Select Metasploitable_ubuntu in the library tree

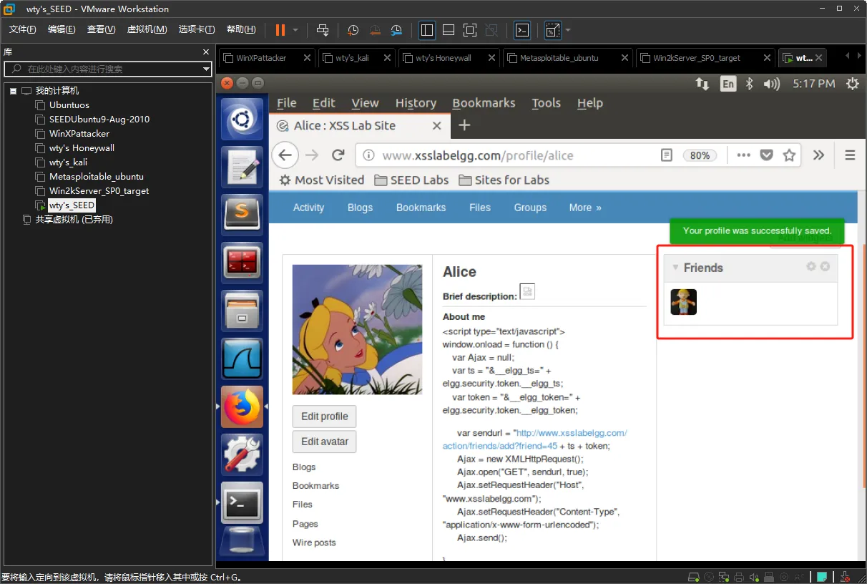[x=97, y=177]
